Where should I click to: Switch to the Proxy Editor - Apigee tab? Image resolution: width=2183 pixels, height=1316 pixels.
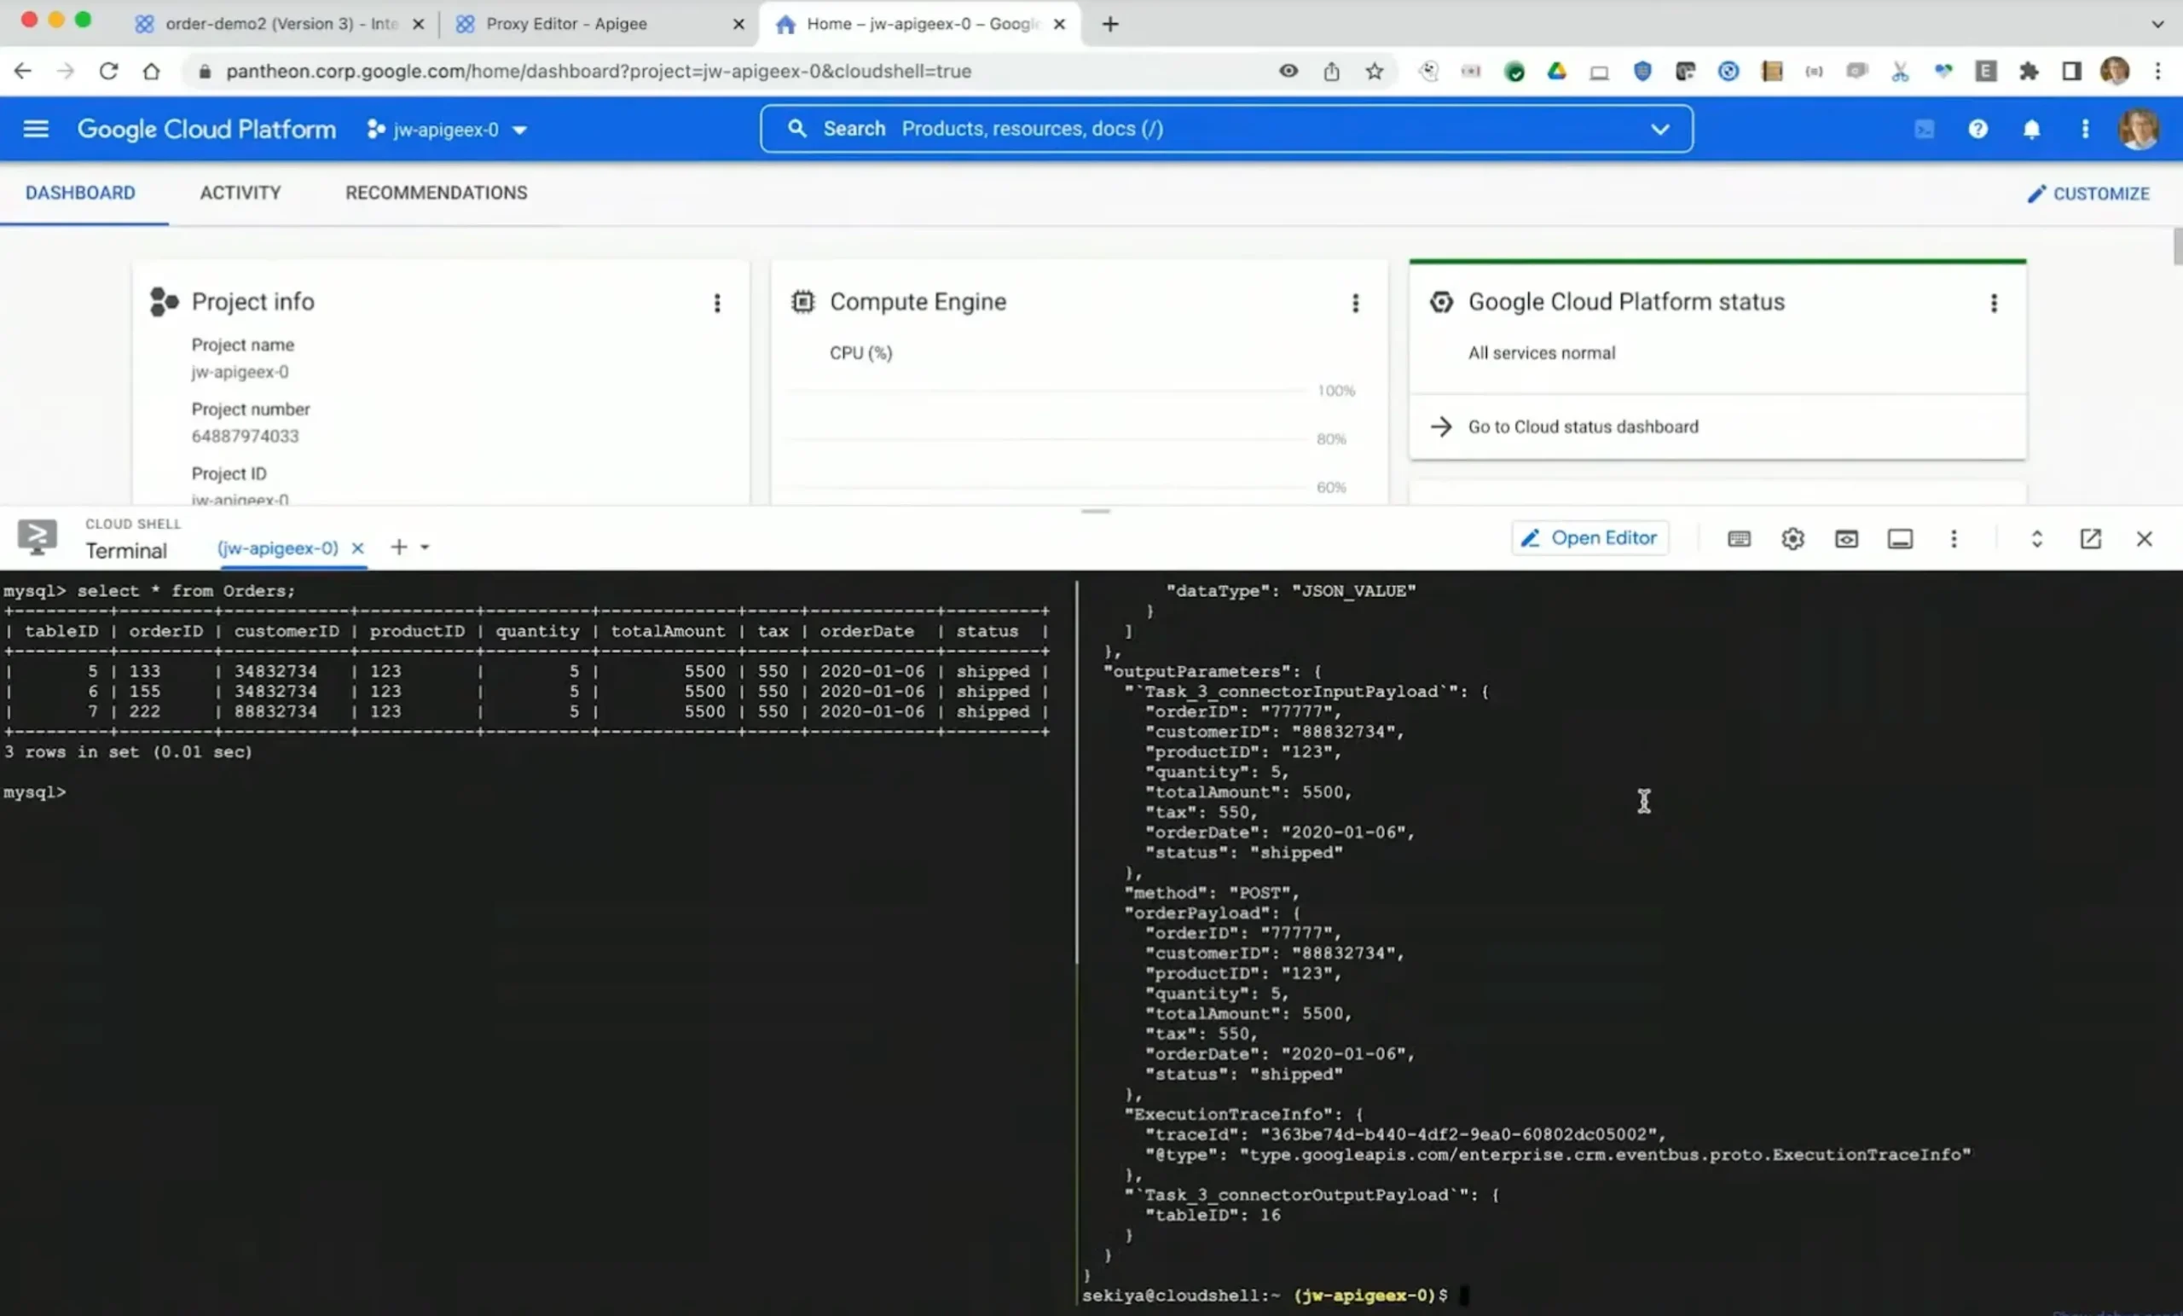tap(567, 24)
